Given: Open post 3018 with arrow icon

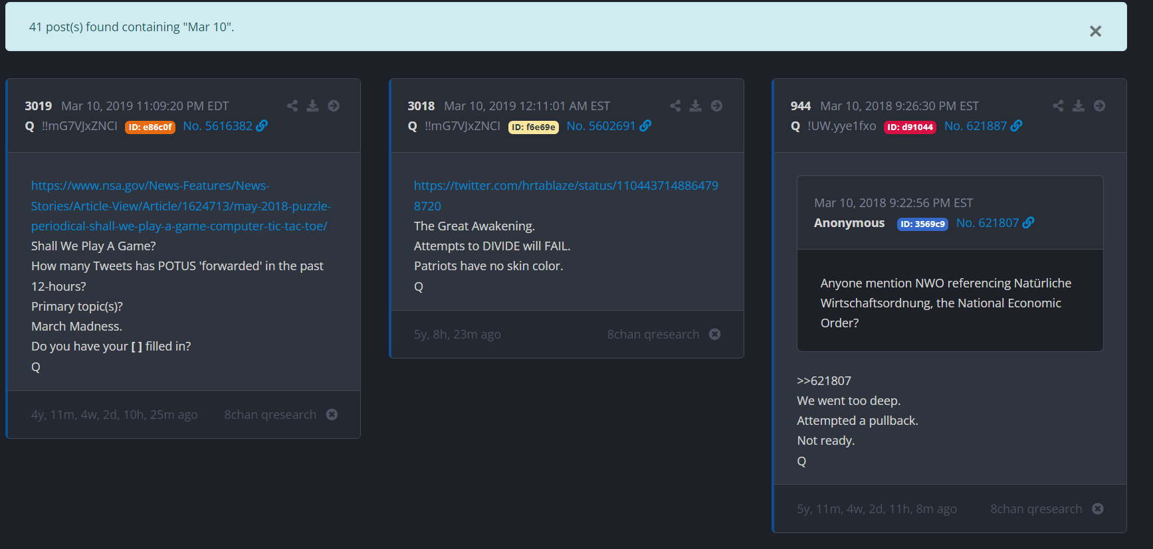Looking at the screenshot, I should 716,106.
